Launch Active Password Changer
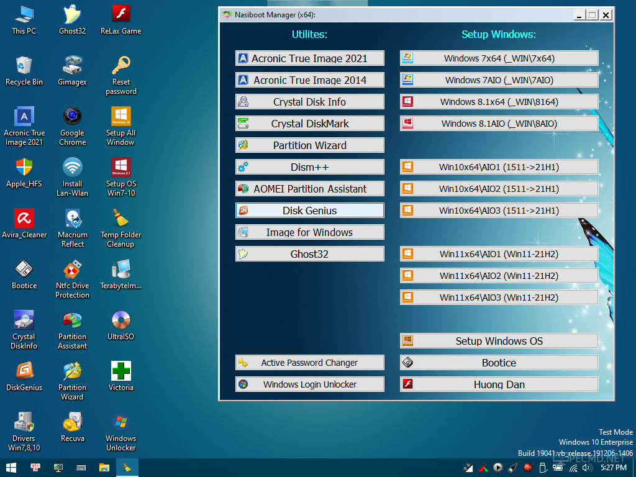636x477 pixels. click(309, 363)
